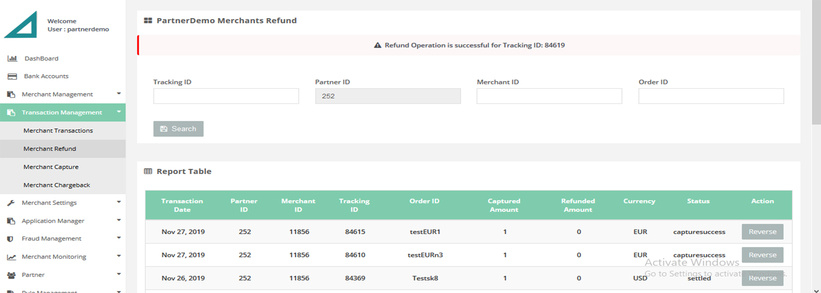Reverse the testEURn3 order transaction

[762, 255]
